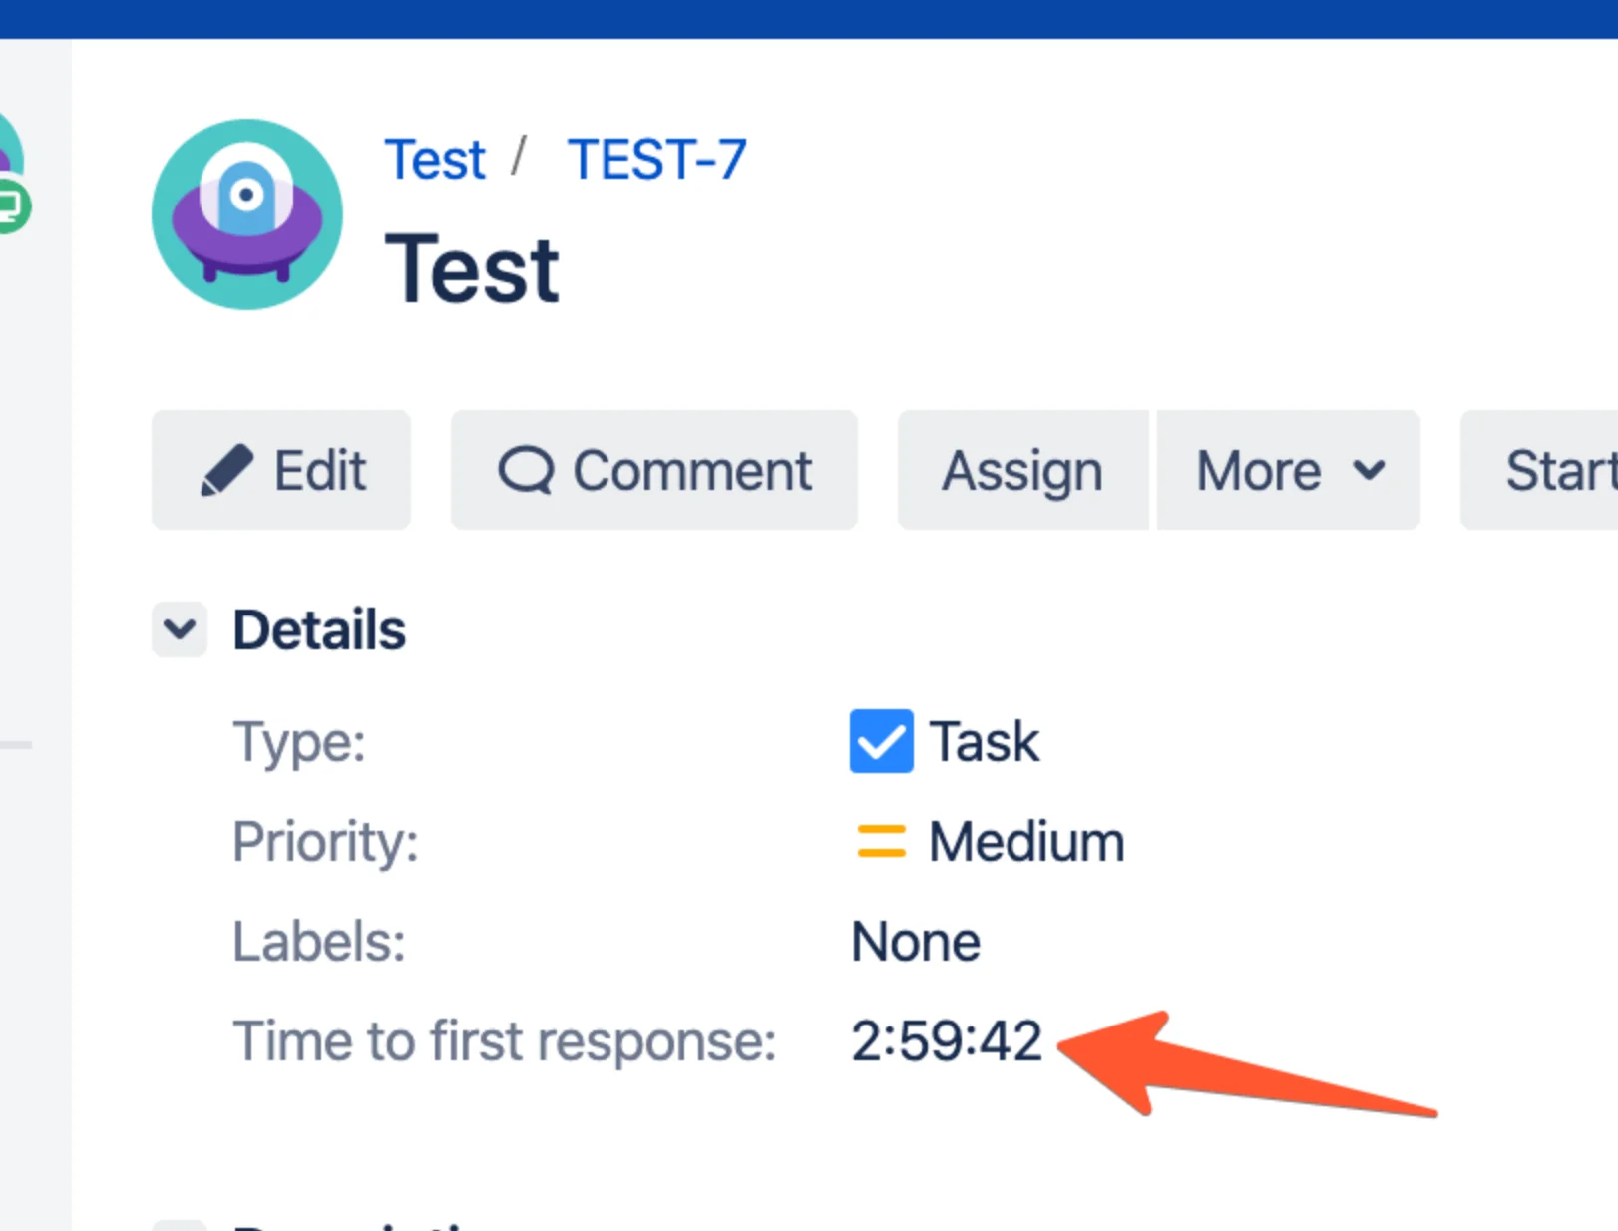Screen dimensions: 1618x1231
Task: Click the Task type value text
Action: tap(985, 741)
